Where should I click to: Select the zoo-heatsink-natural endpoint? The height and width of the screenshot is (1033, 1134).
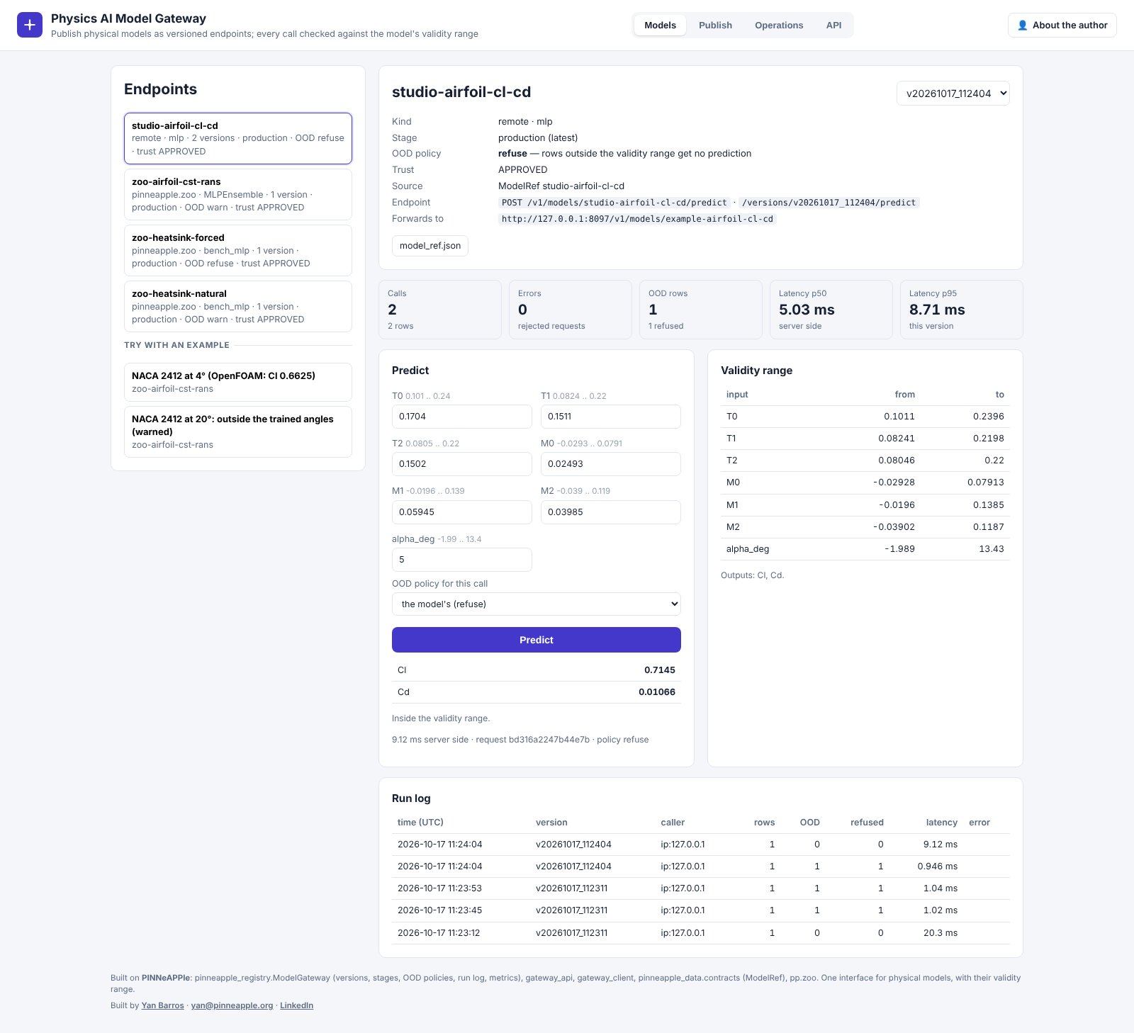[x=238, y=306]
